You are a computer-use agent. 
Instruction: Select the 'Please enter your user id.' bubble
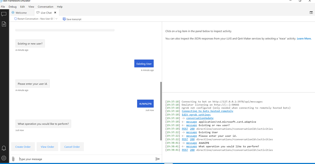click(x=33, y=84)
